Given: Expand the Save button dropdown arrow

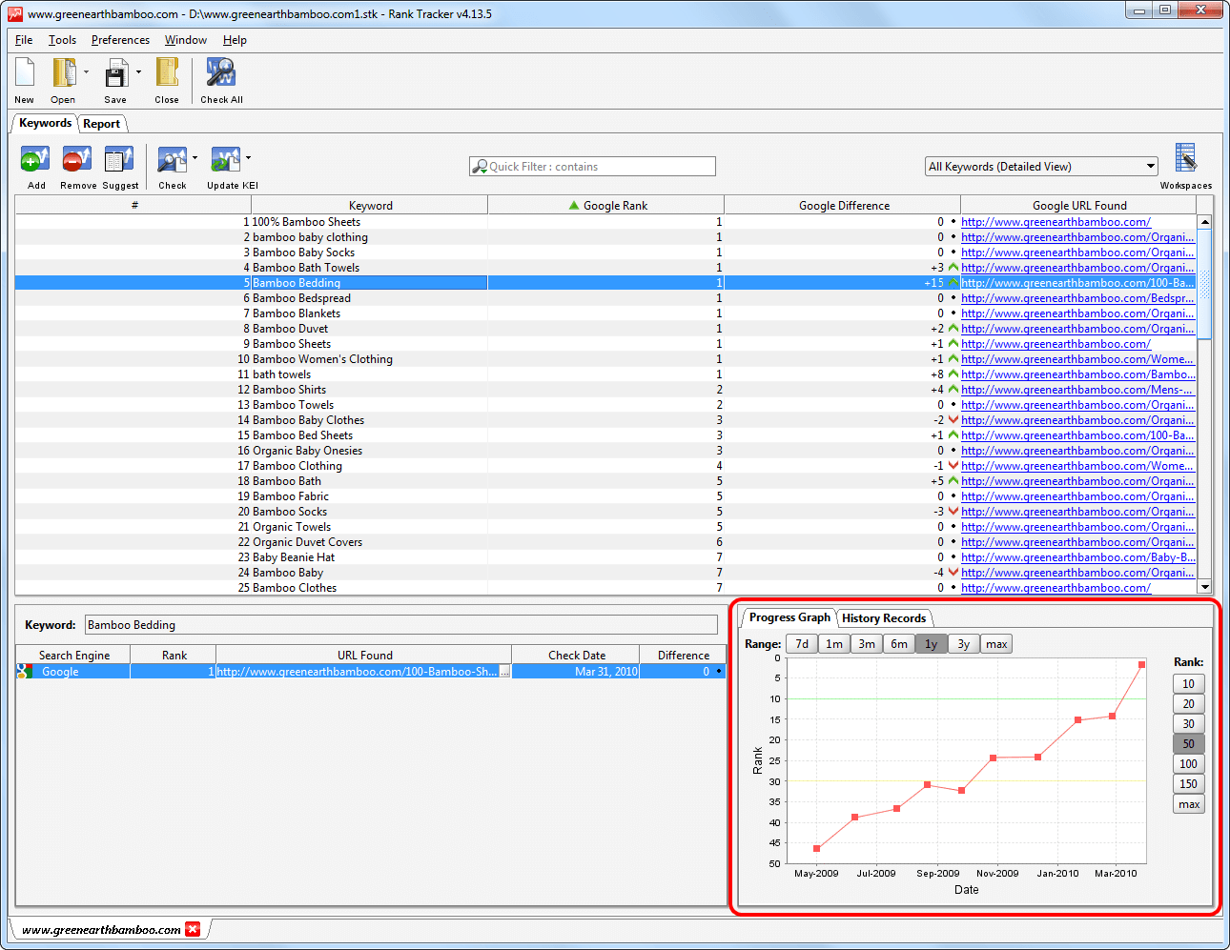Looking at the screenshot, I should pyautogui.click(x=138, y=72).
